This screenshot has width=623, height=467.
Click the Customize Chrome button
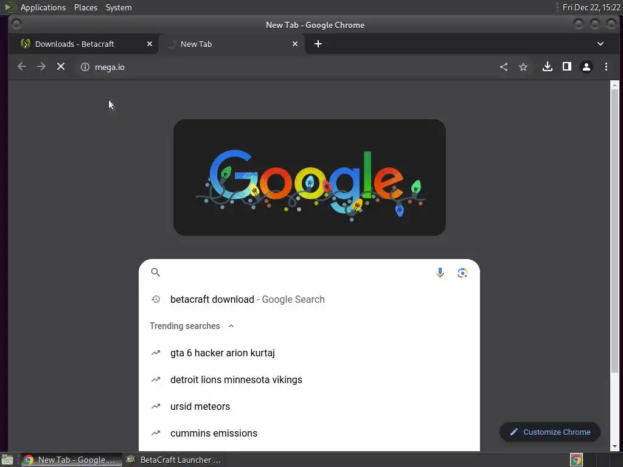550,432
